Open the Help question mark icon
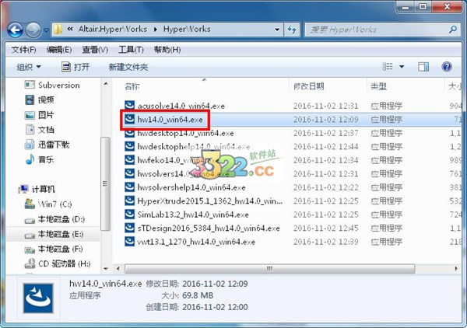467x328 pixels. 447,67
